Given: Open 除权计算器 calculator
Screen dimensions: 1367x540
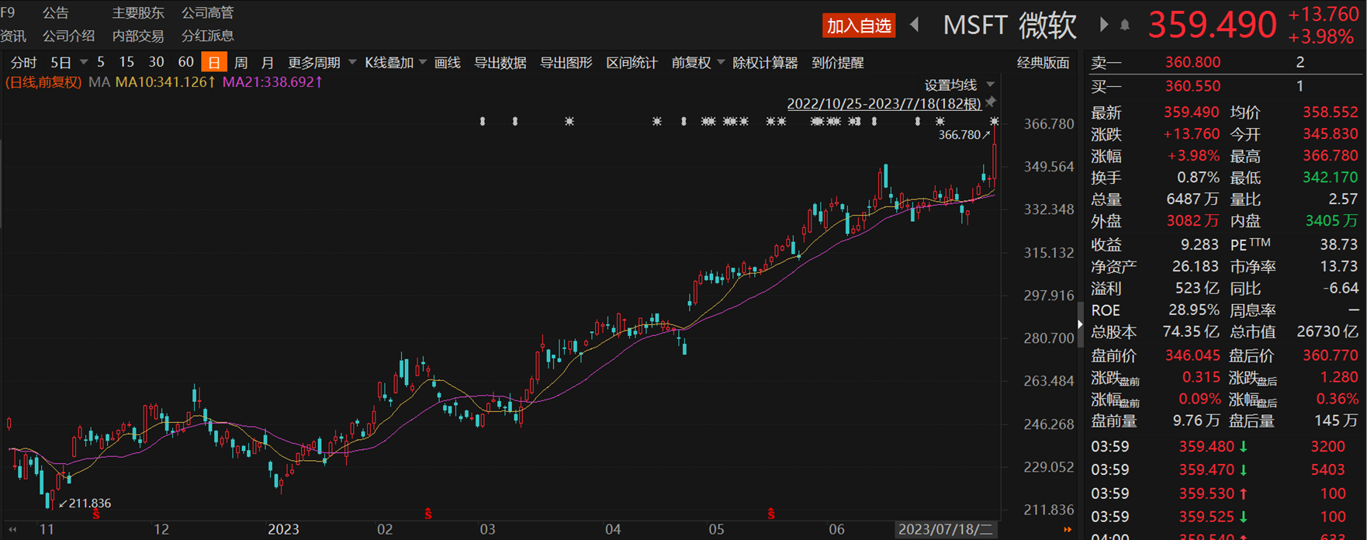Looking at the screenshot, I should coord(765,63).
